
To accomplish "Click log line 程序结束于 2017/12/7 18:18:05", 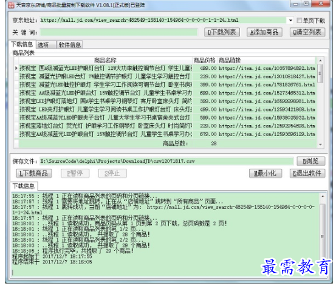I will [x=52, y=262].
